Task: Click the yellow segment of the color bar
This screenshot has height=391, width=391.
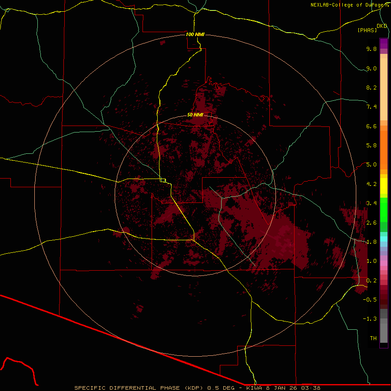Action: (x=384, y=186)
